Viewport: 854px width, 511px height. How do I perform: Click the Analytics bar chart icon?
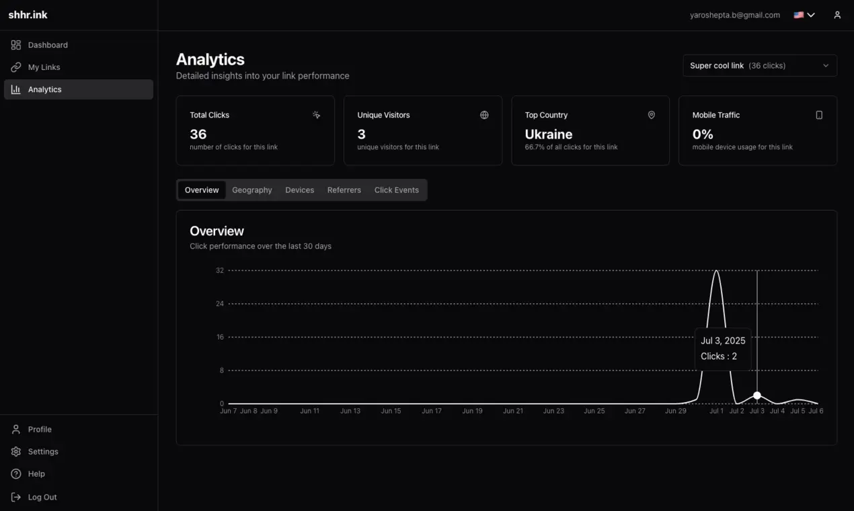click(16, 89)
